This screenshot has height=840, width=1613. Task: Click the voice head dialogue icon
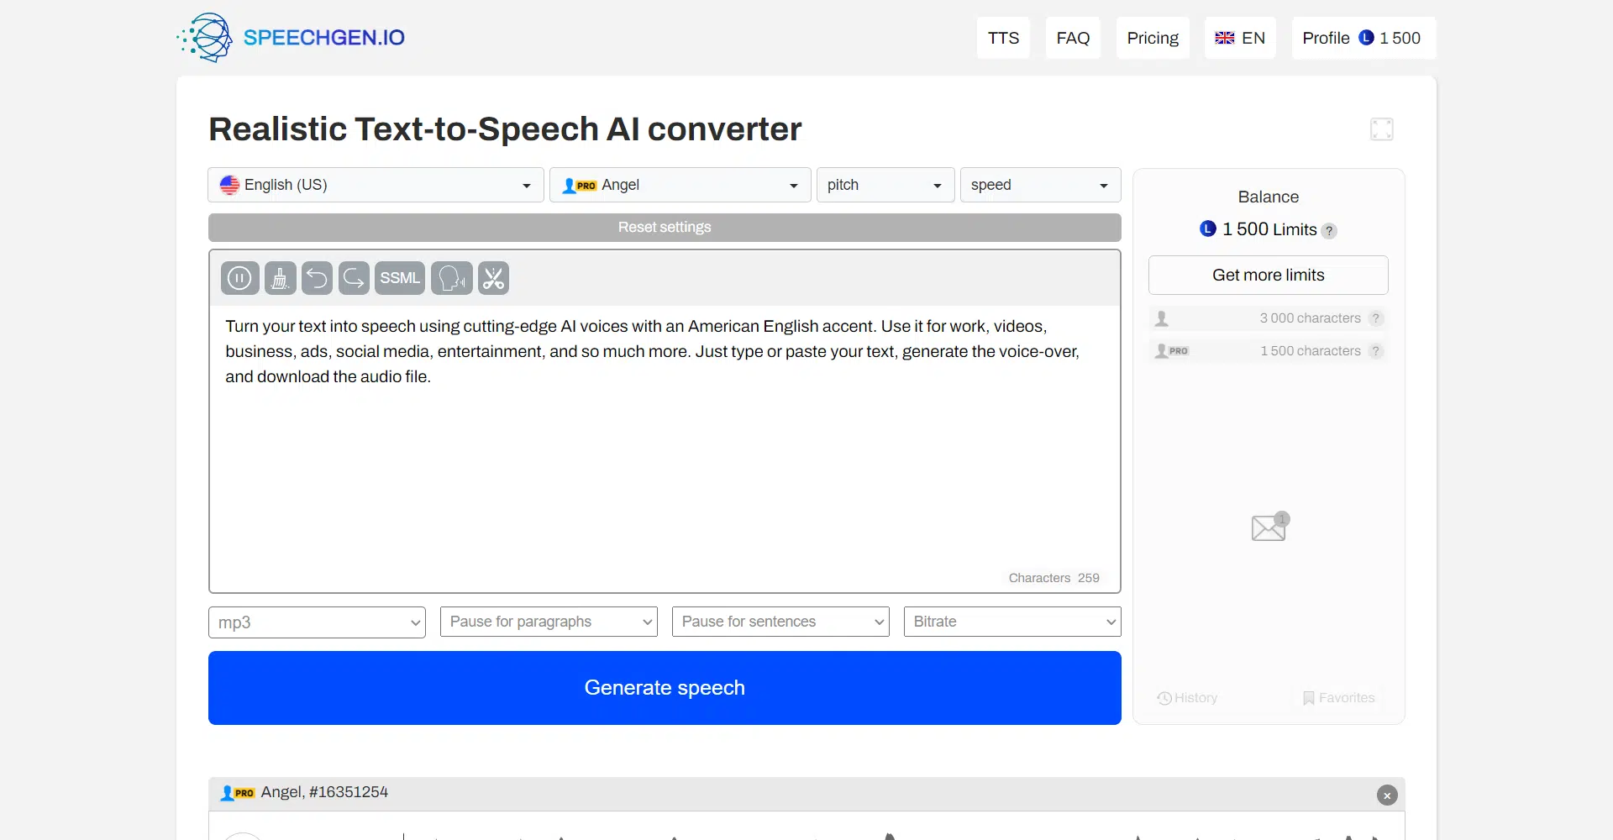point(452,278)
